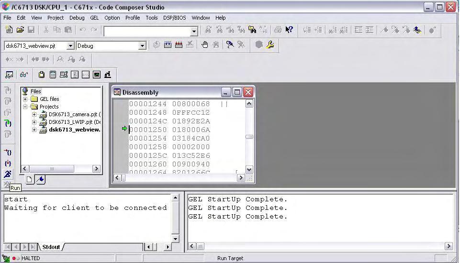Screen dimensions: 460x263
Task: Open the search text combo box dropdown arrow
Action: point(194,32)
